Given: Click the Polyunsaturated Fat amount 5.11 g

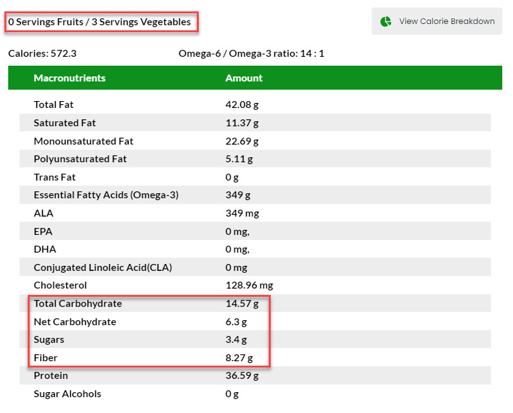Looking at the screenshot, I should (239, 159).
